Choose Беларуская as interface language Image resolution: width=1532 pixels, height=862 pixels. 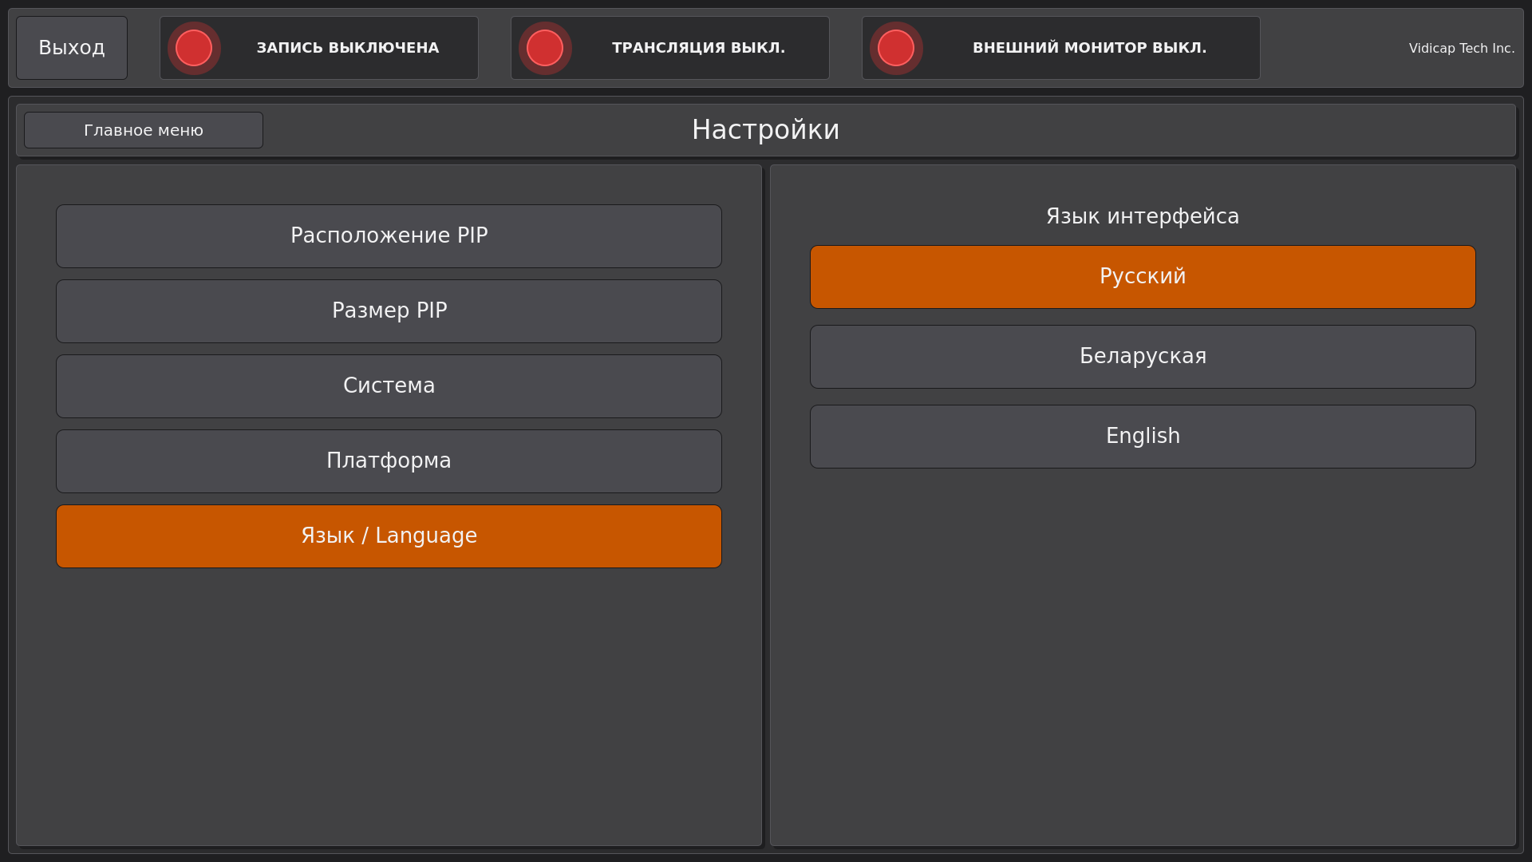(x=1143, y=357)
